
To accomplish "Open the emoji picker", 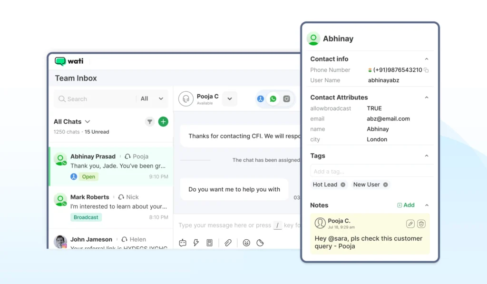I will pos(246,243).
